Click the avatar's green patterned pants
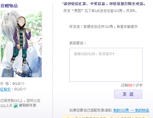 click(x=20, y=53)
